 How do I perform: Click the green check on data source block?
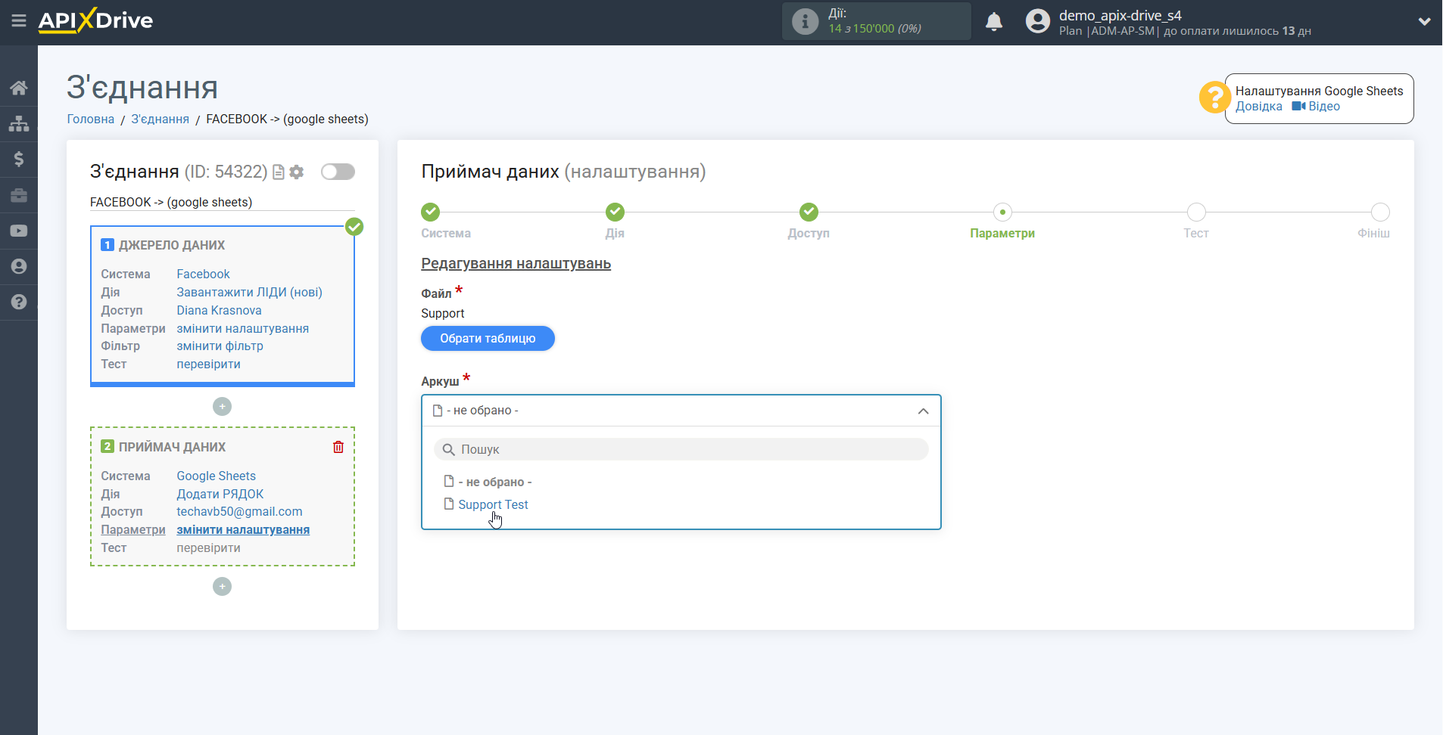tap(354, 227)
